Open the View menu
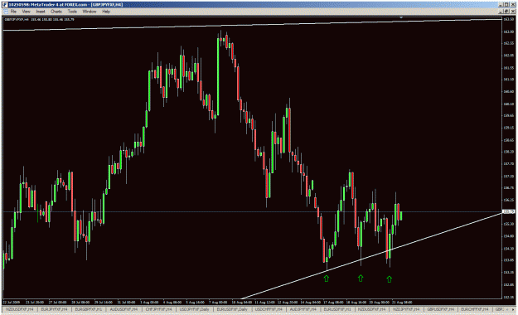518x315 pixels. (x=26, y=12)
